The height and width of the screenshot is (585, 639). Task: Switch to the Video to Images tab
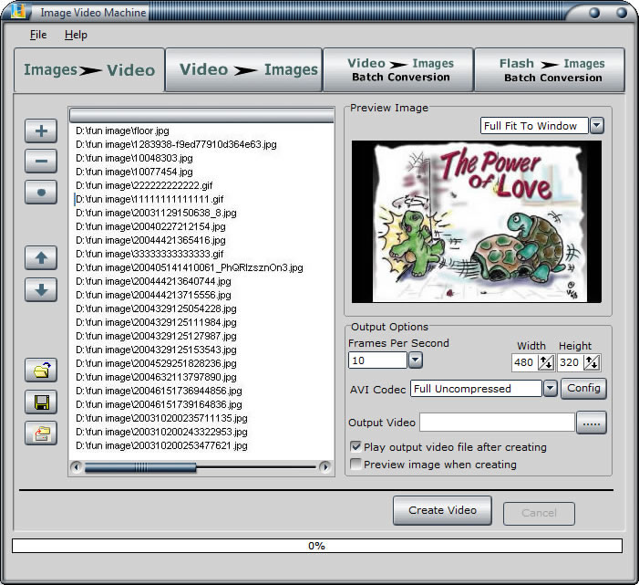(243, 70)
